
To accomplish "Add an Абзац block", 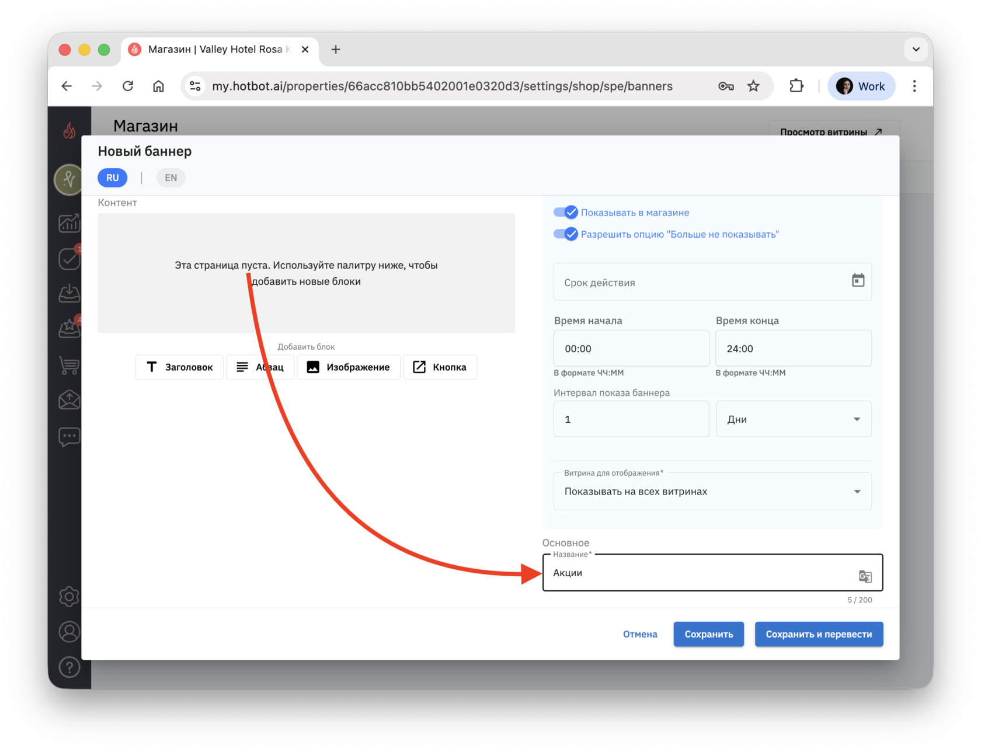I will click(260, 367).
